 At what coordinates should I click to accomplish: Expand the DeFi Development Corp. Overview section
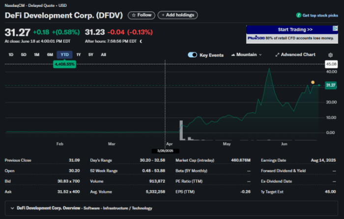coord(12,208)
